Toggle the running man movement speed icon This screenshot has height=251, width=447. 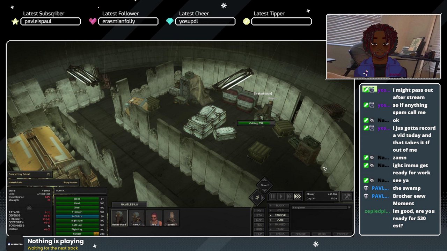point(257,198)
